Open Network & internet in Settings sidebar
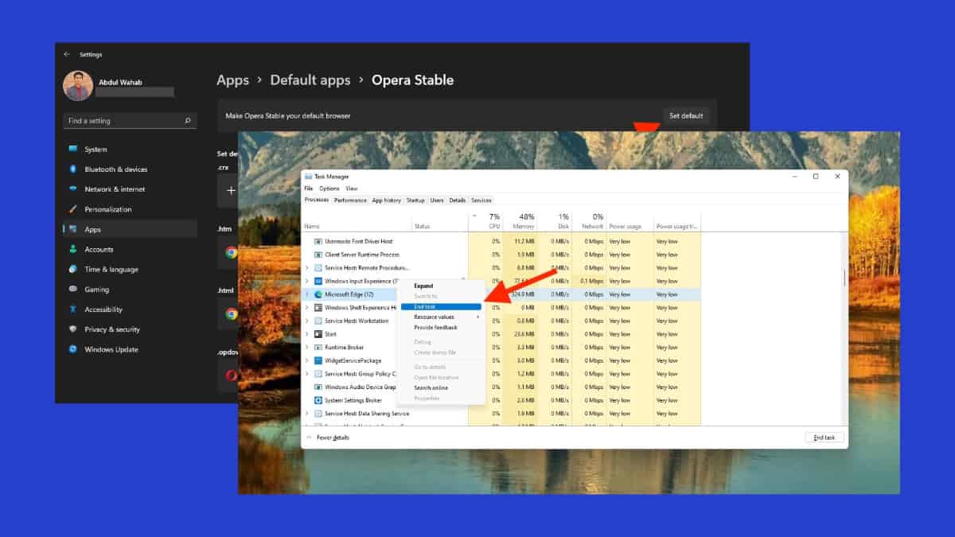This screenshot has height=537, width=955. point(130,189)
